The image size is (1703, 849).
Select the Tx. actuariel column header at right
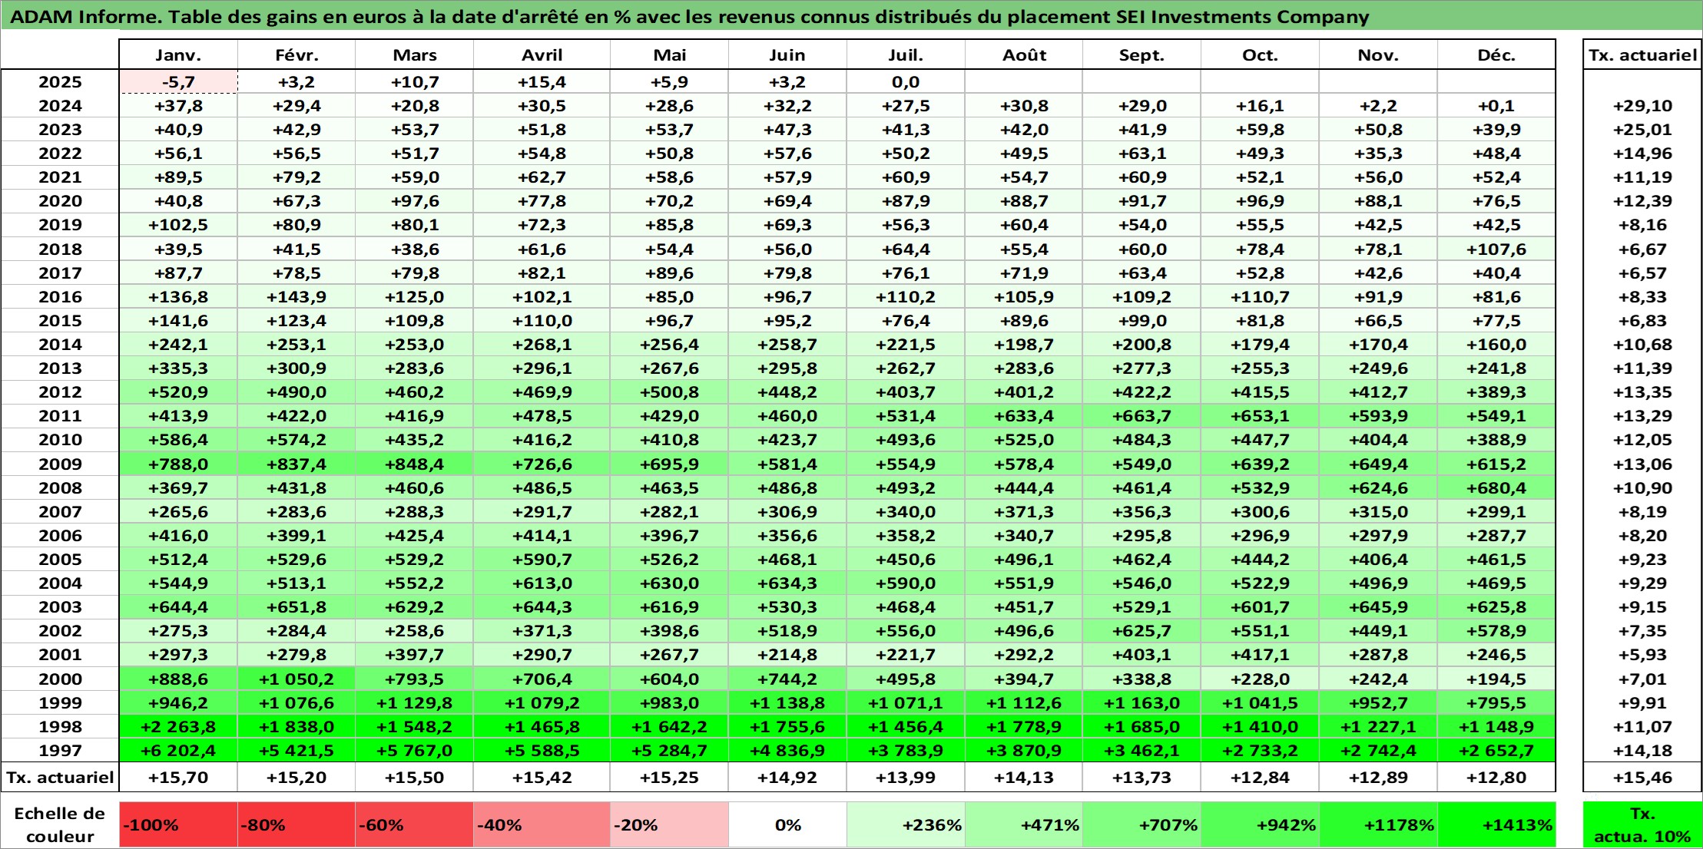(x=1642, y=55)
